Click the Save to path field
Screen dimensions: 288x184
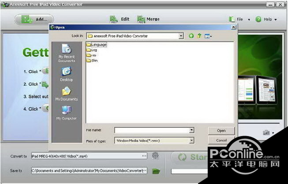pyautogui.click(x=89, y=170)
